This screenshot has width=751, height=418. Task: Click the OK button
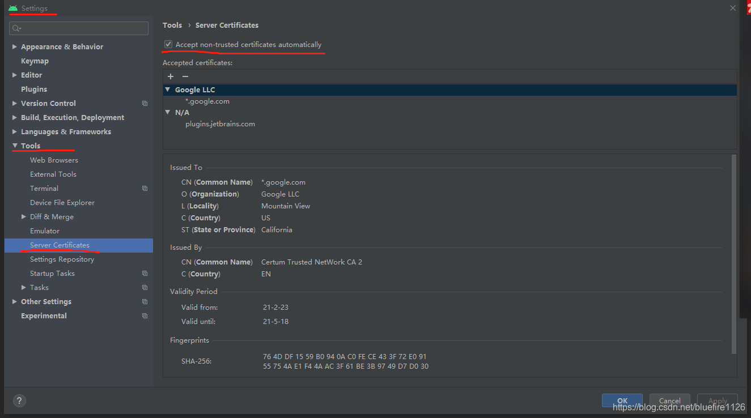[622, 400]
